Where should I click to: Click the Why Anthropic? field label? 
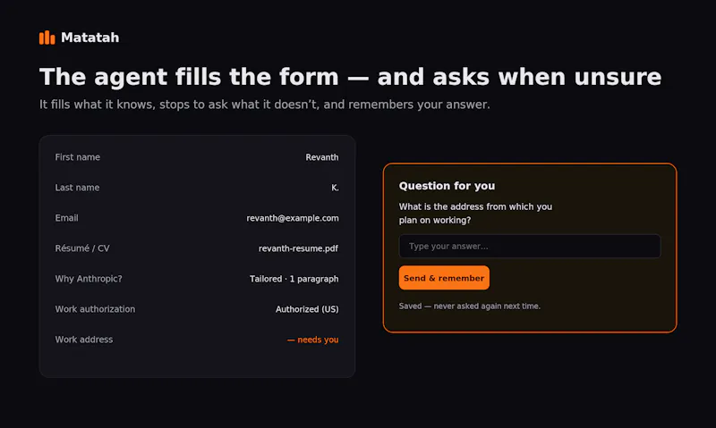[89, 279]
